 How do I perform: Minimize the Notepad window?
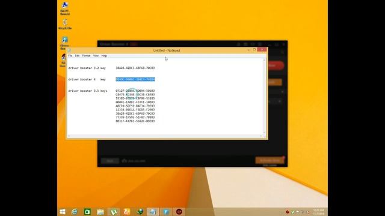(248, 50)
